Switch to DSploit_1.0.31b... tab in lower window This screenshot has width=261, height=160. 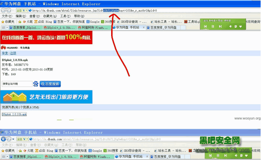61,157
